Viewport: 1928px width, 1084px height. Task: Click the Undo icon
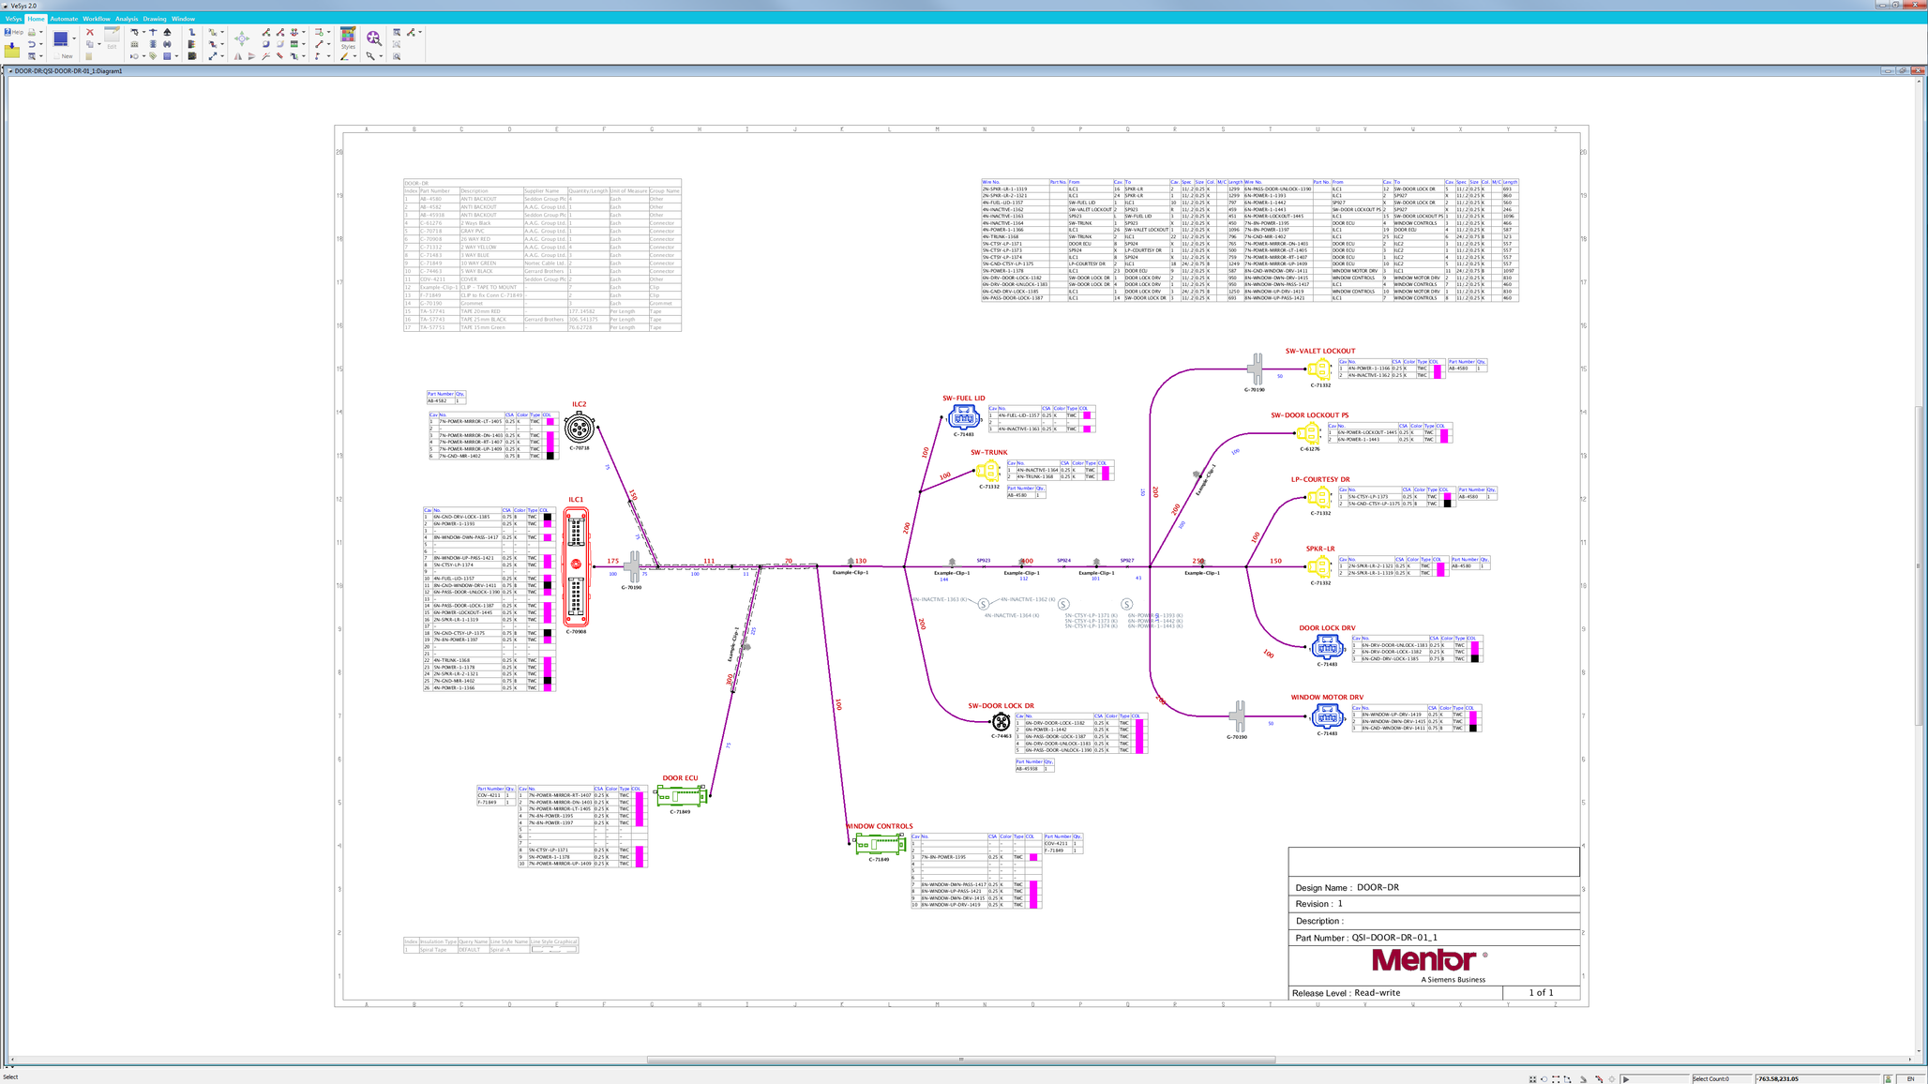pyautogui.click(x=32, y=44)
